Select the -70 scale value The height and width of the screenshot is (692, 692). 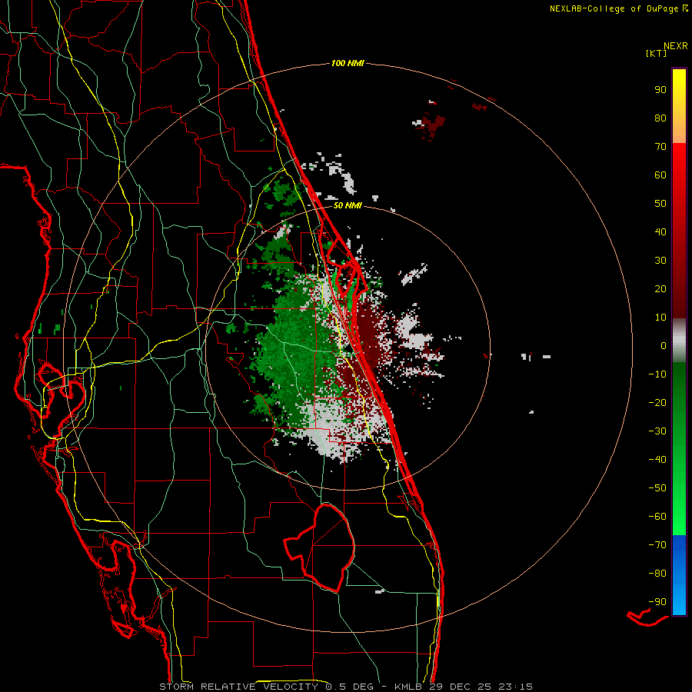[x=657, y=545]
